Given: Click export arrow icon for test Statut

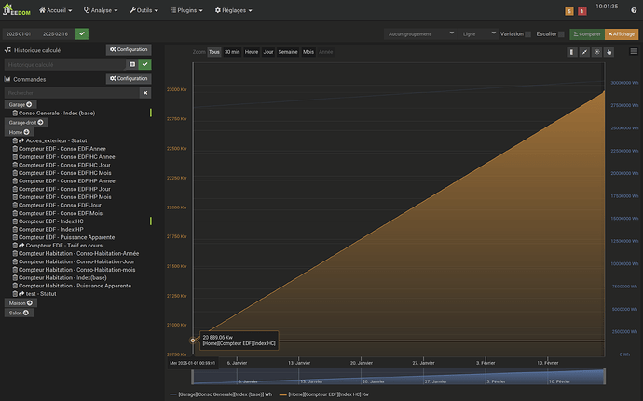Looking at the screenshot, I should pos(21,294).
